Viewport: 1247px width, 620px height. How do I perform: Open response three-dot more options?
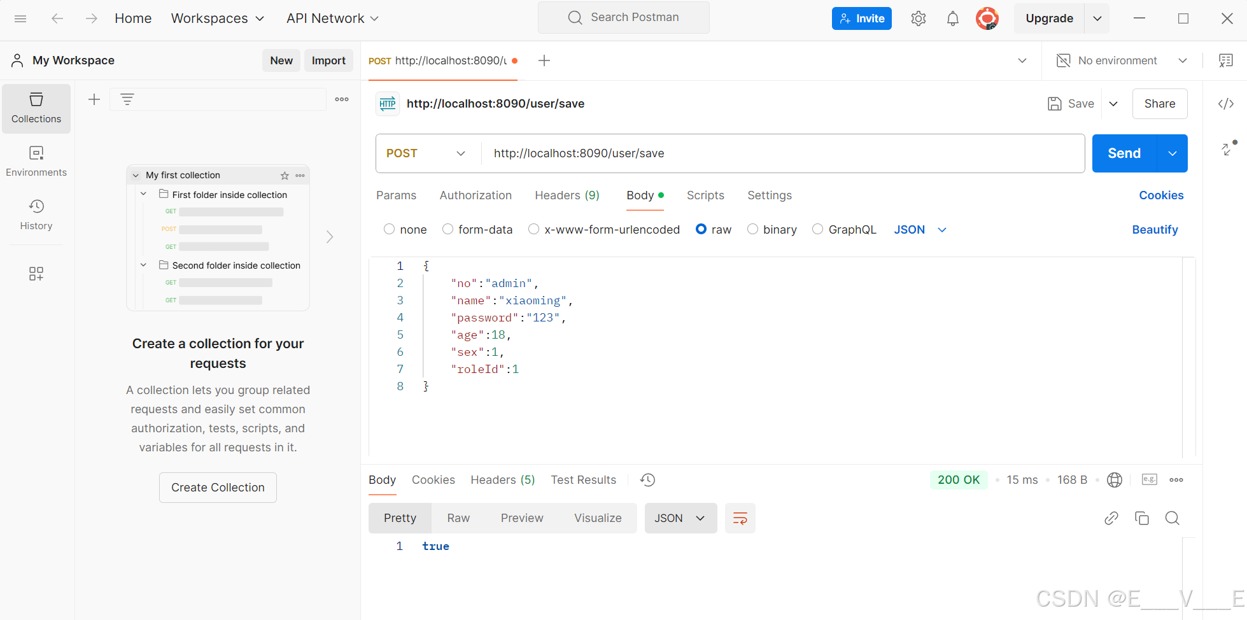point(1176,480)
